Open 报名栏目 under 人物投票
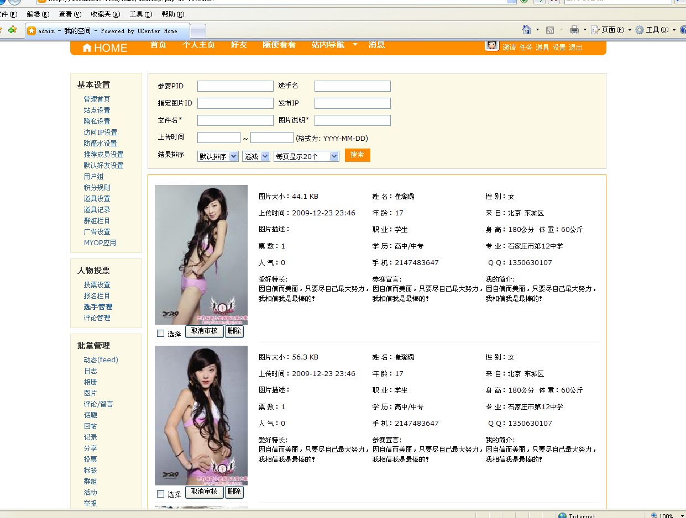This screenshot has height=518, width=686. [x=97, y=296]
